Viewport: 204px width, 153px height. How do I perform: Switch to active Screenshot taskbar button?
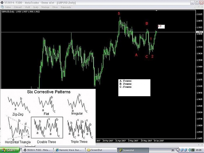point(133,150)
